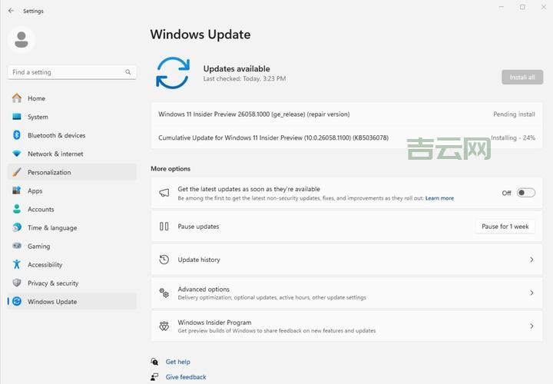The image size is (553, 384).
Task: Expand Advanced options chevron
Action: (531, 293)
